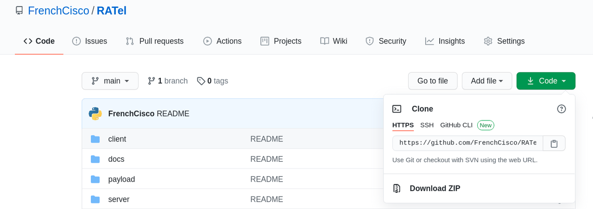The height and width of the screenshot is (209, 593).
Task: Click the Projects board icon
Action: point(265,41)
